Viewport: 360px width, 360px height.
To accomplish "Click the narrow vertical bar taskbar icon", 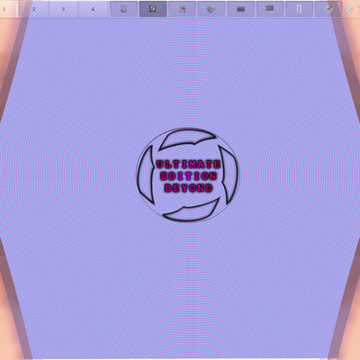I will [299, 9].
